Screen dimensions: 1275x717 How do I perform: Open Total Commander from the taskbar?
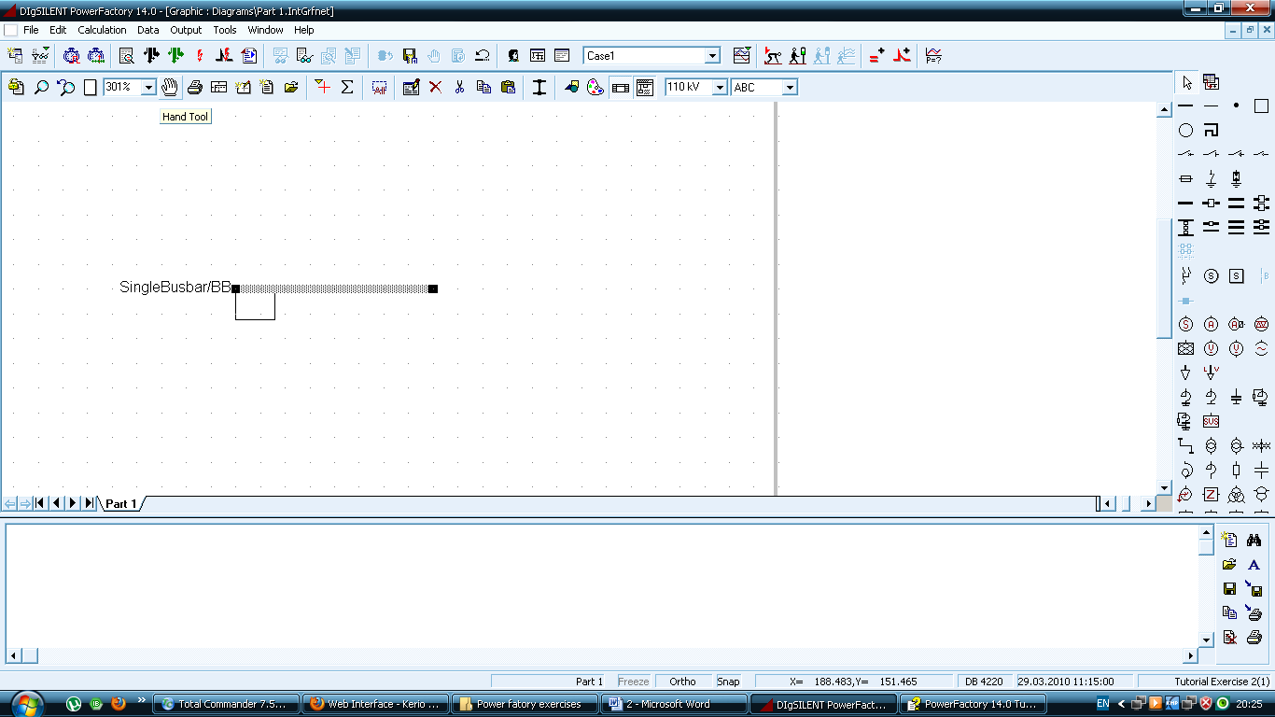226,704
